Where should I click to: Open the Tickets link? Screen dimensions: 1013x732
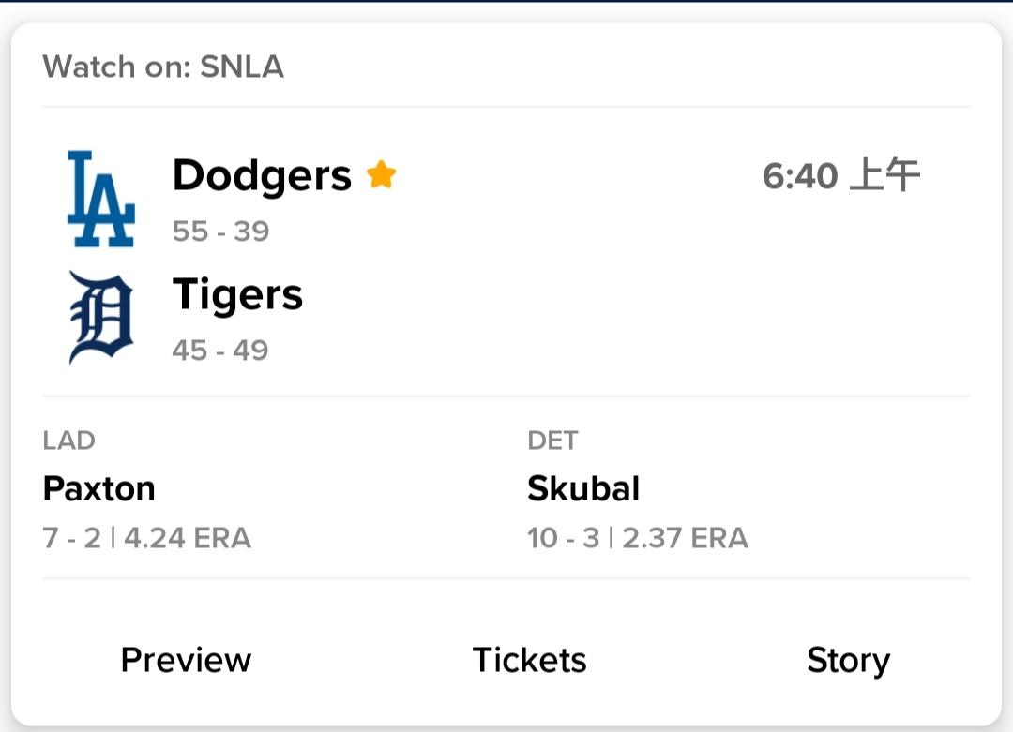tap(529, 660)
